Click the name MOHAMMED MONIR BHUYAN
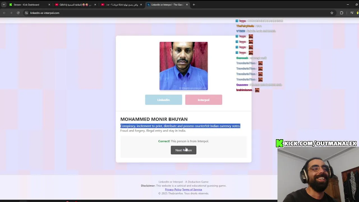Image resolution: width=359 pixels, height=202 pixels. 154,119
